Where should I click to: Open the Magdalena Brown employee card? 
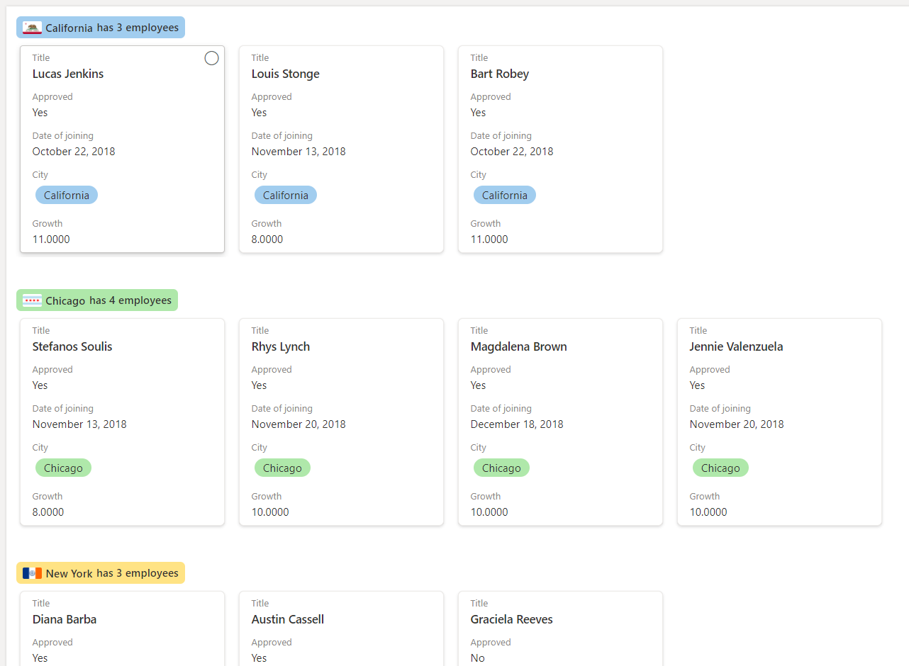pos(560,422)
